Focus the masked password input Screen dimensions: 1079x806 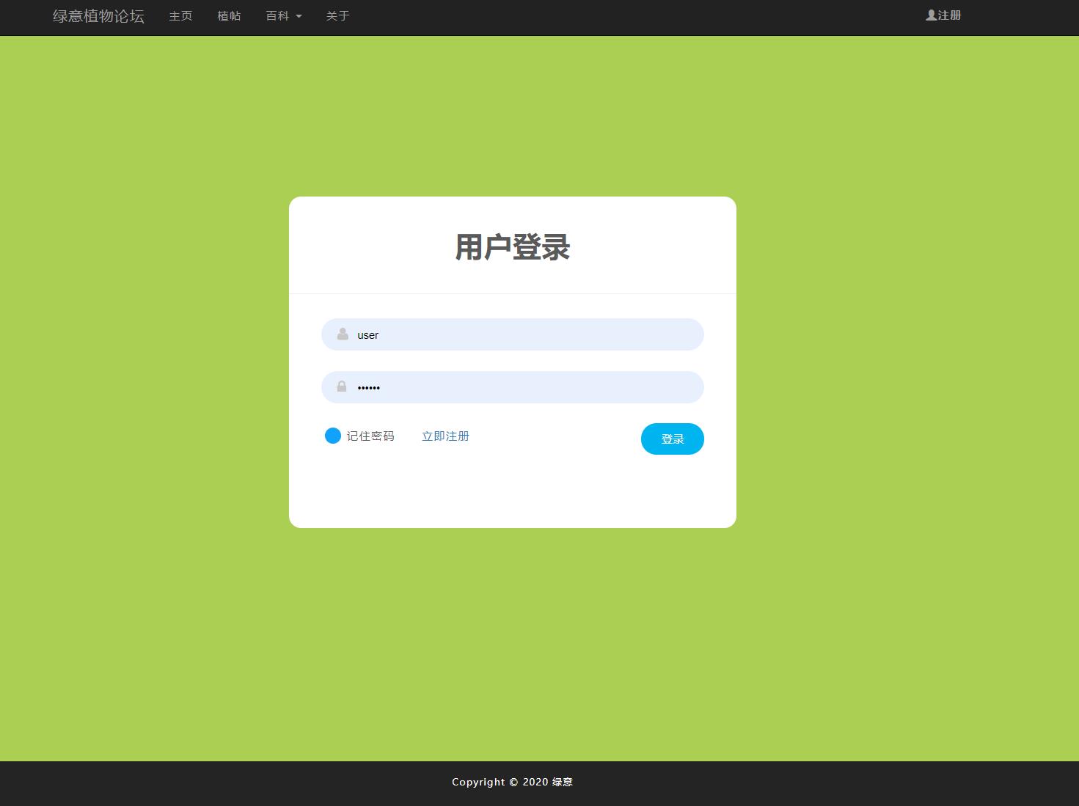(512, 386)
